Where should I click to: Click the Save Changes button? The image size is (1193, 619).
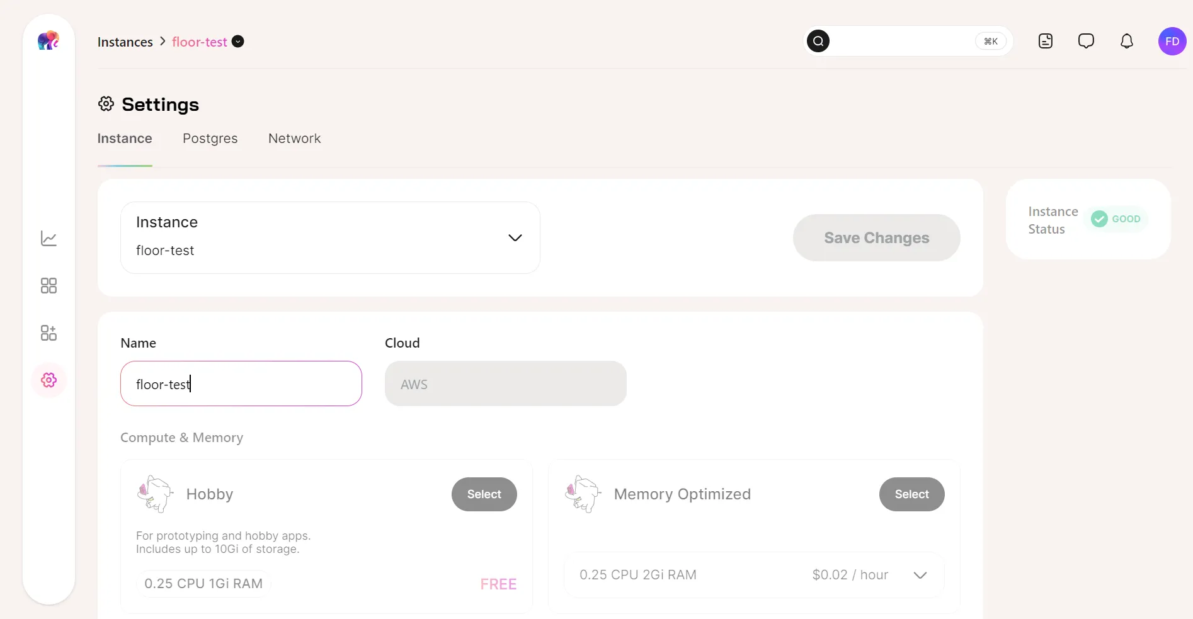[876, 237]
